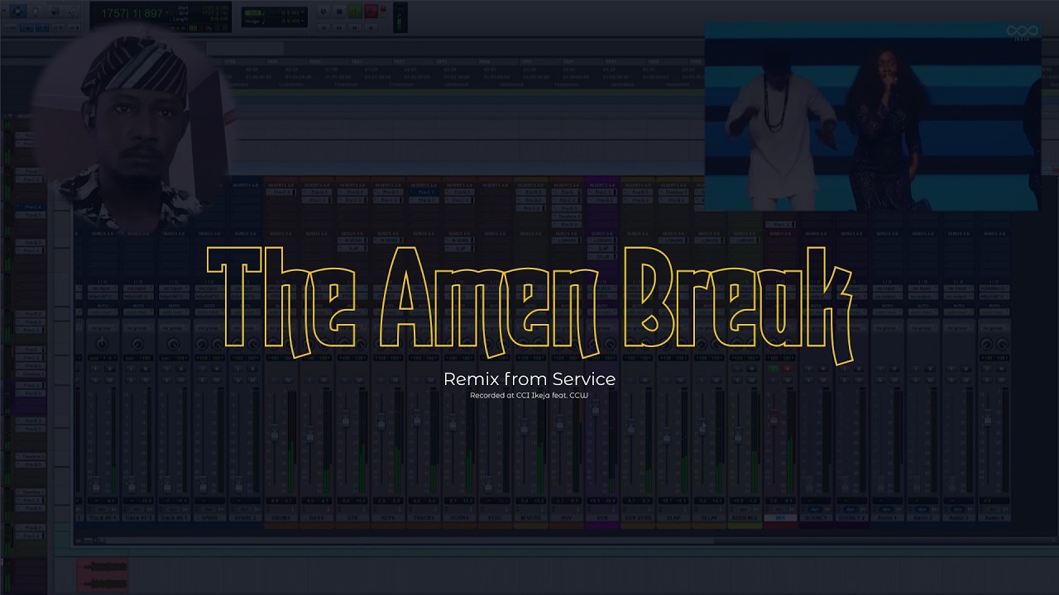Select the HORNS track name
Viewport: 1059px width, 595px height.
point(460,517)
